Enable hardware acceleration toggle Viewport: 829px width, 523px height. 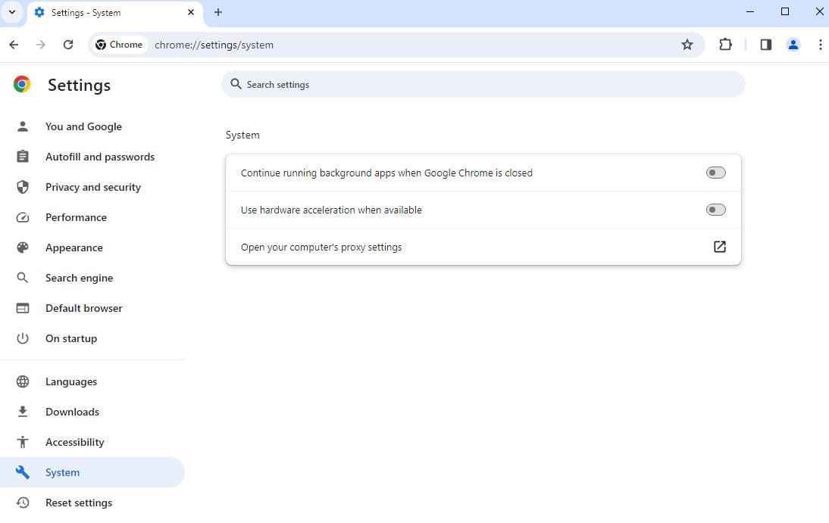716,210
